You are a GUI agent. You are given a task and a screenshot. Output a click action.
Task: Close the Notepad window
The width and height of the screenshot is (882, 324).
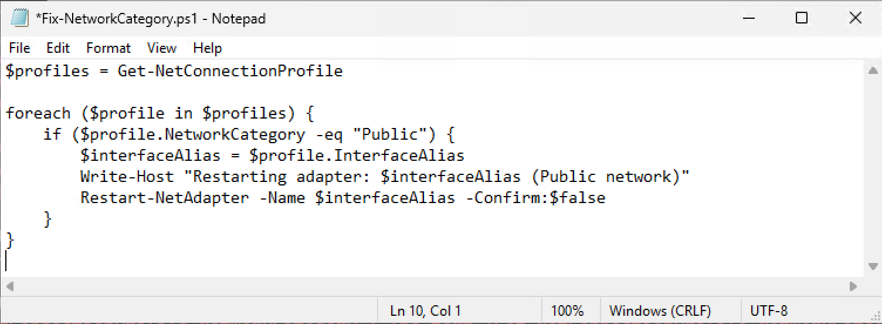854,18
